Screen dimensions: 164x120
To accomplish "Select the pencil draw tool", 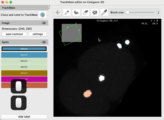I will tap(67, 13).
